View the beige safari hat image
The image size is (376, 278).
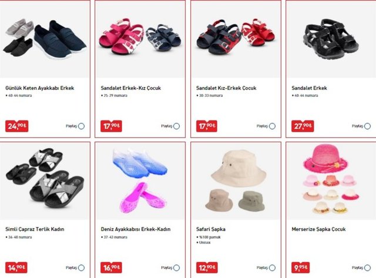pyautogui.click(x=236, y=181)
